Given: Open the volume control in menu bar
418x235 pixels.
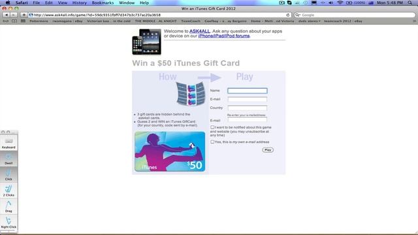Looking at the screenshot, I should [331, 3].
